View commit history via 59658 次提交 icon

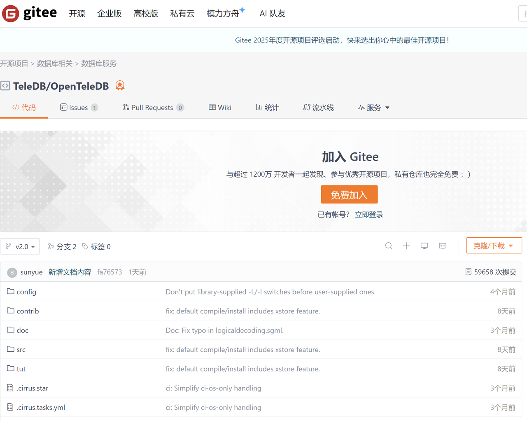point(469,271)
